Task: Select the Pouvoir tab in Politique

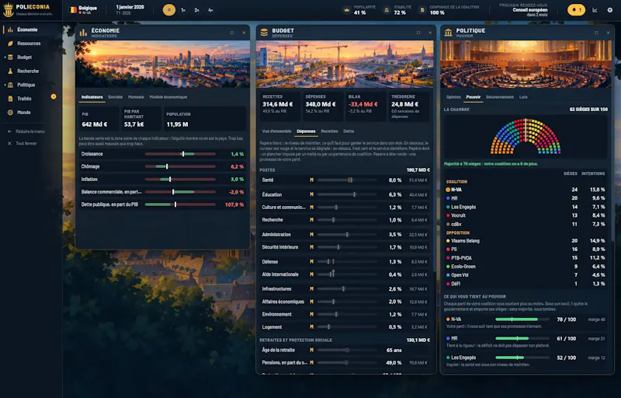Action: 474,97
